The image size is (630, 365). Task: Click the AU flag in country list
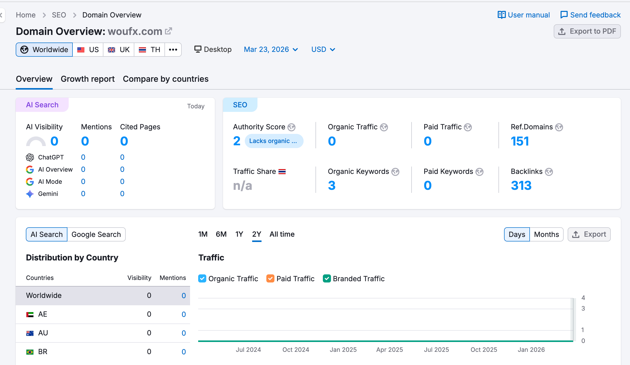(x=30, y=333)
